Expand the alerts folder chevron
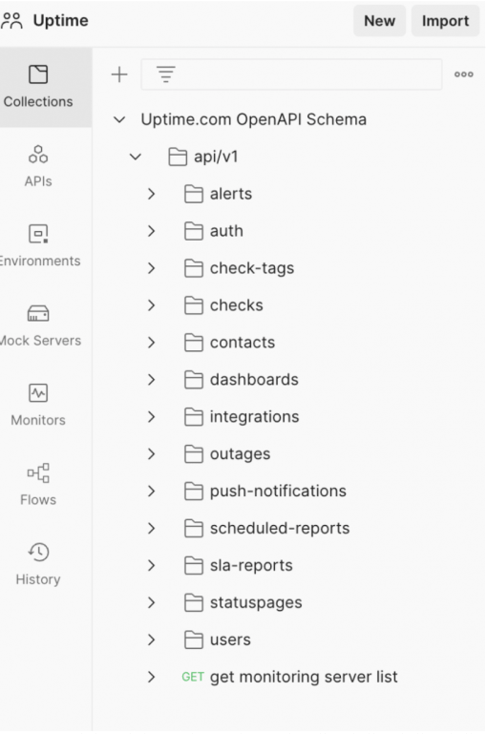 tap(151, 194)
